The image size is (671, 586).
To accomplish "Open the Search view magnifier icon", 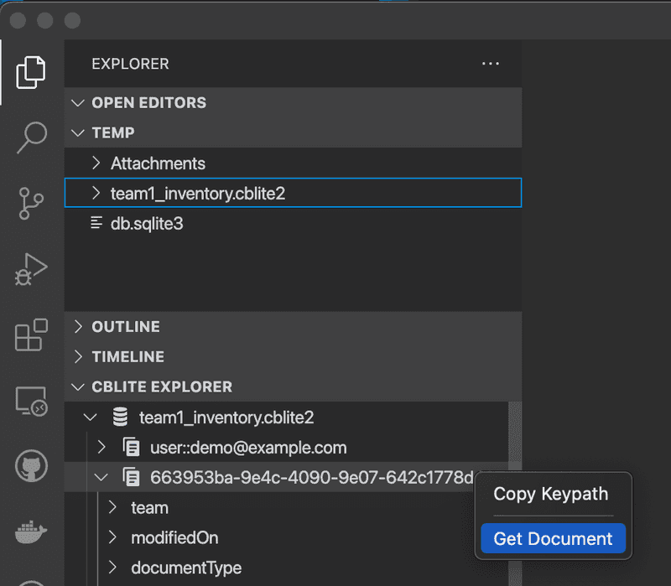I will [32, 137].
